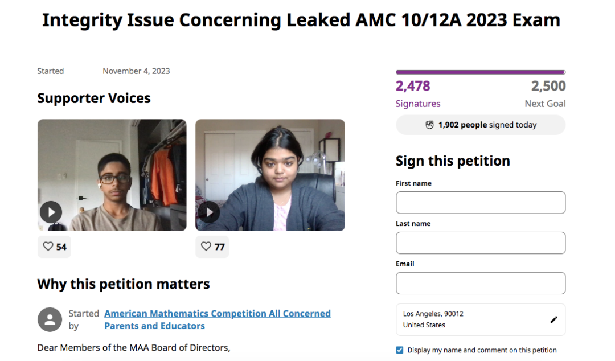The height and width of the screenshot is (361, 615).
Task: Play the first supporter video
Action: tap(51, 212)
